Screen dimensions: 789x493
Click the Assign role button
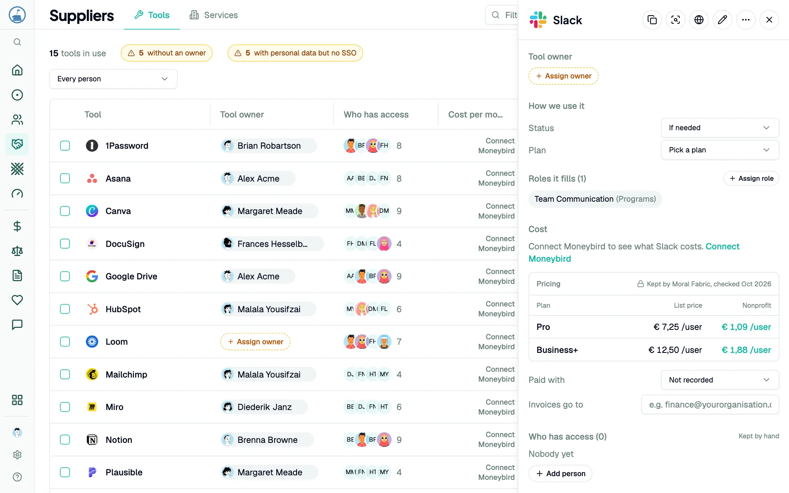click(751, 178)
